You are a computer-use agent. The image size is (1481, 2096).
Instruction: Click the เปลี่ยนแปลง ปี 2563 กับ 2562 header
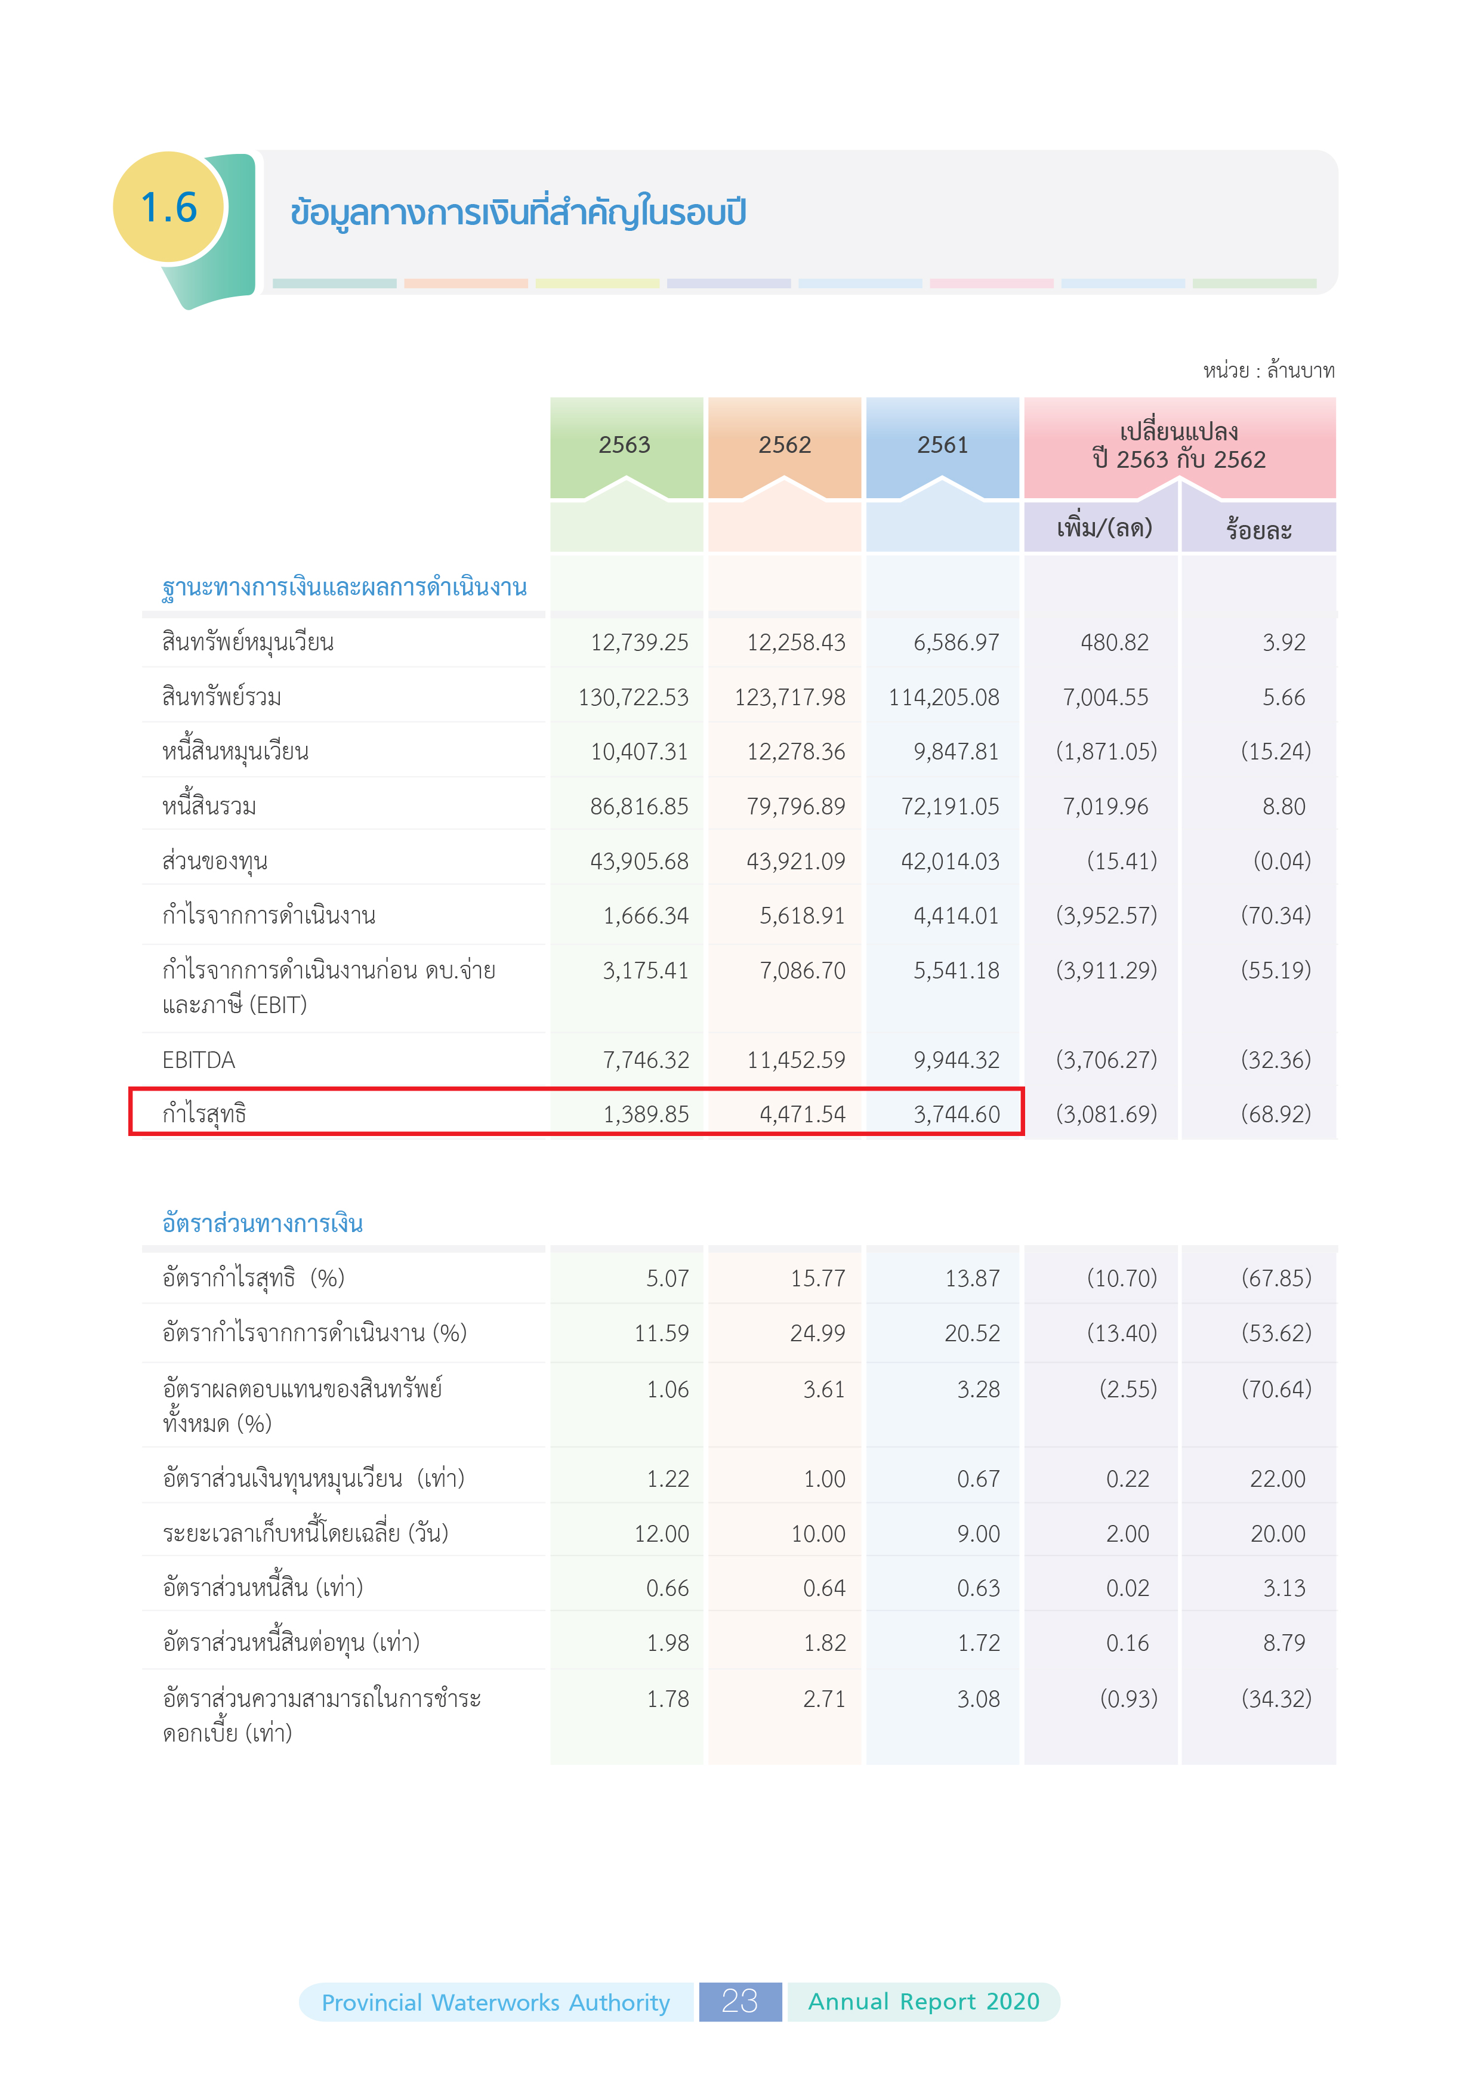1179,446
